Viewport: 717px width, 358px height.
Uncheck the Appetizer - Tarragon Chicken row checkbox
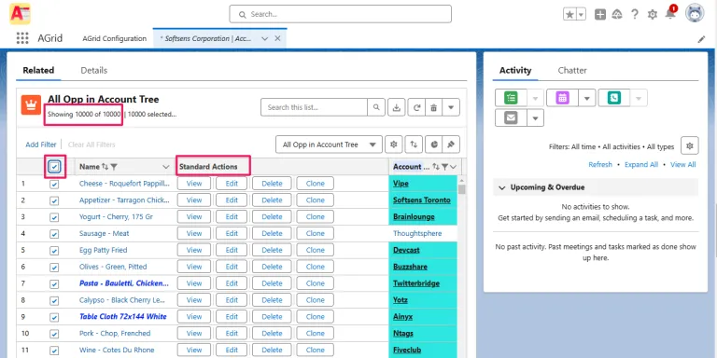click(54, 200)
